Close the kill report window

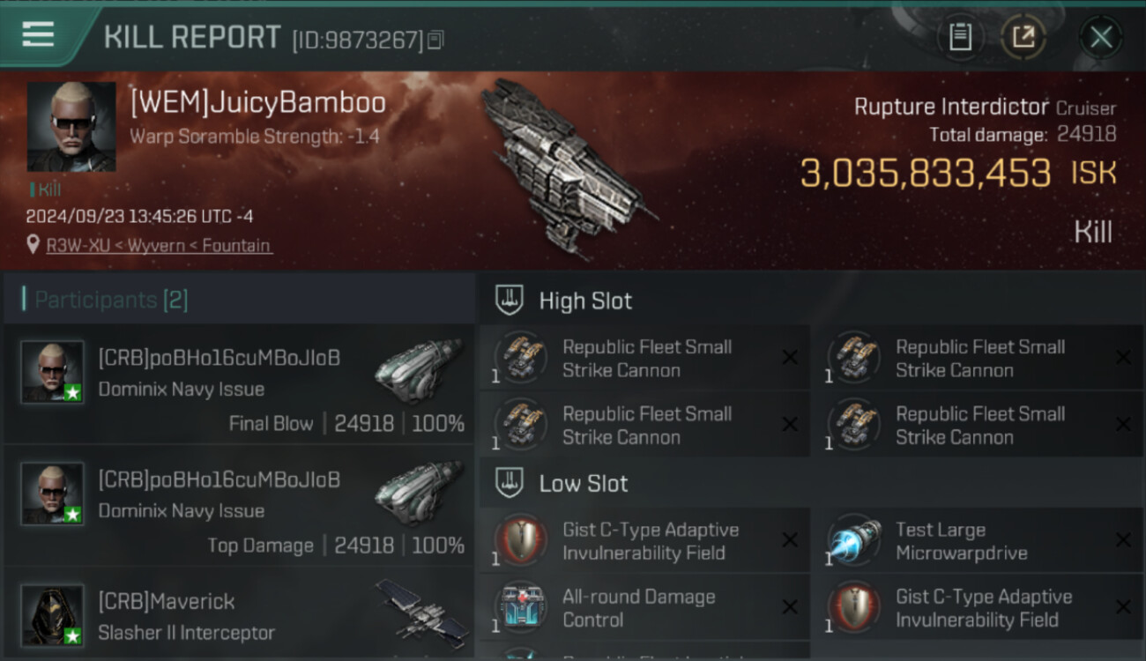pyautogui.click(x=1101, y=37)
